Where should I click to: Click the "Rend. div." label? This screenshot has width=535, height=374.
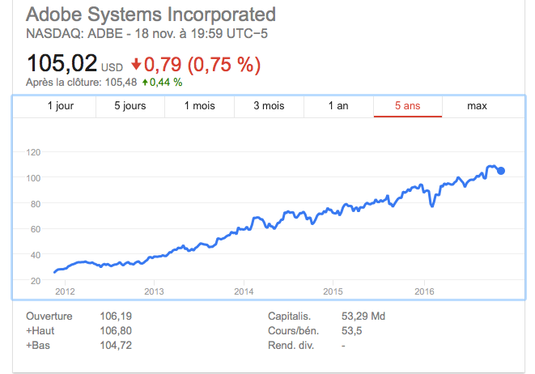291,346
